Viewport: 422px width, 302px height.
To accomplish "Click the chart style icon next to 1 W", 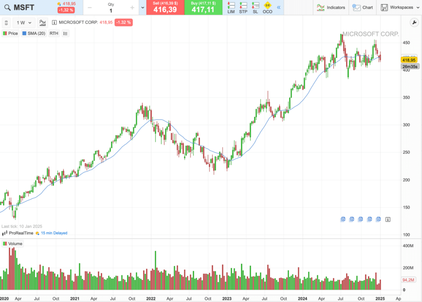I will coord(42,23).
